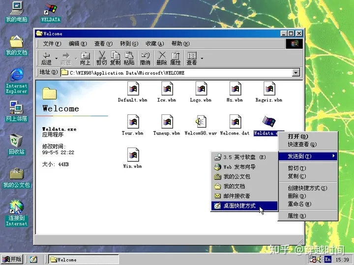The image size is (354, 265).
Task: Open the 我的电脑 desktop icon
Action: (17, 12)
